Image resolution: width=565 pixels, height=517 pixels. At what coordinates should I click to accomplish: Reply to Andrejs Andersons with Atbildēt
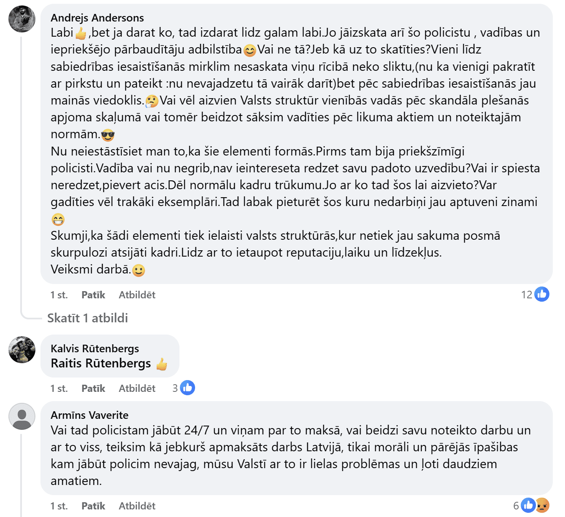tap(137, 295)
